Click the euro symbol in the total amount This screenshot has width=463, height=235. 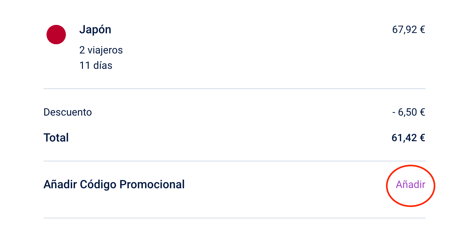pos(422,138)
